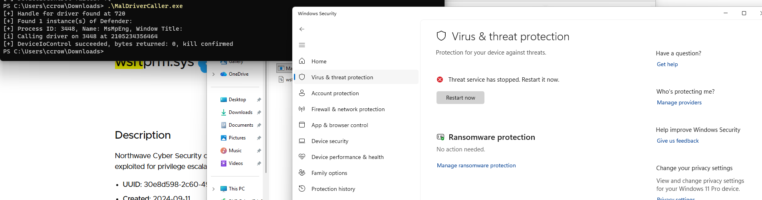This screenshot has width=762, height=200.
Task: Open Downloads folder in Explorer sidebar
Action: 240,112
